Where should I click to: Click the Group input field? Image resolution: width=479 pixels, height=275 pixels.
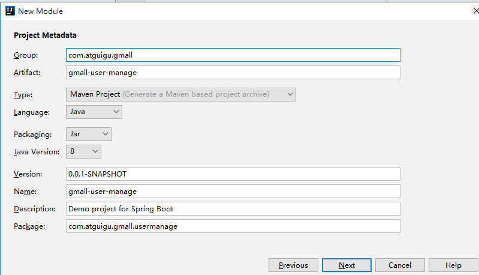(x=233, y=55)
